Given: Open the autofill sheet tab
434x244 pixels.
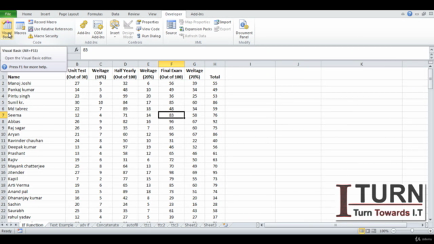Looking at the screenshot, I should (132, 225).
